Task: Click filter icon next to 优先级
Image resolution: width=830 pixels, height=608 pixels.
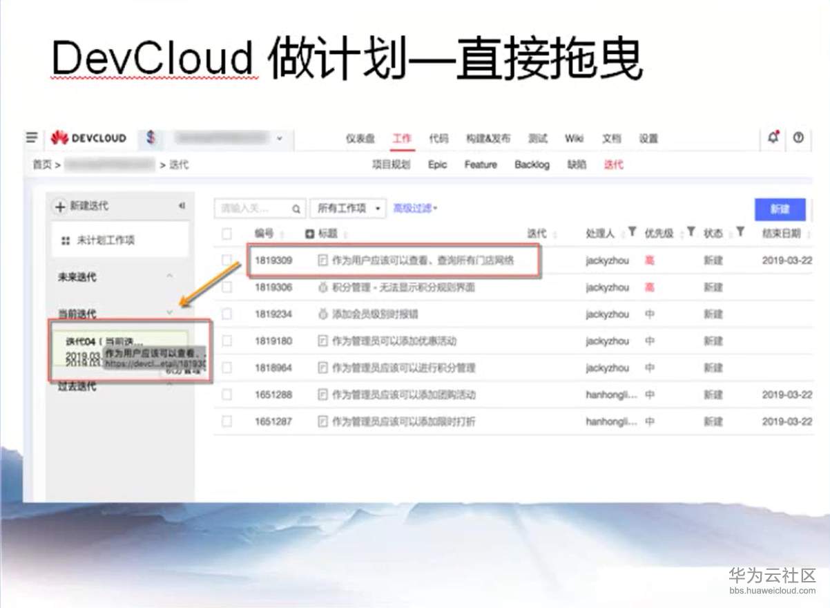Action: click(x=691, y=232)
